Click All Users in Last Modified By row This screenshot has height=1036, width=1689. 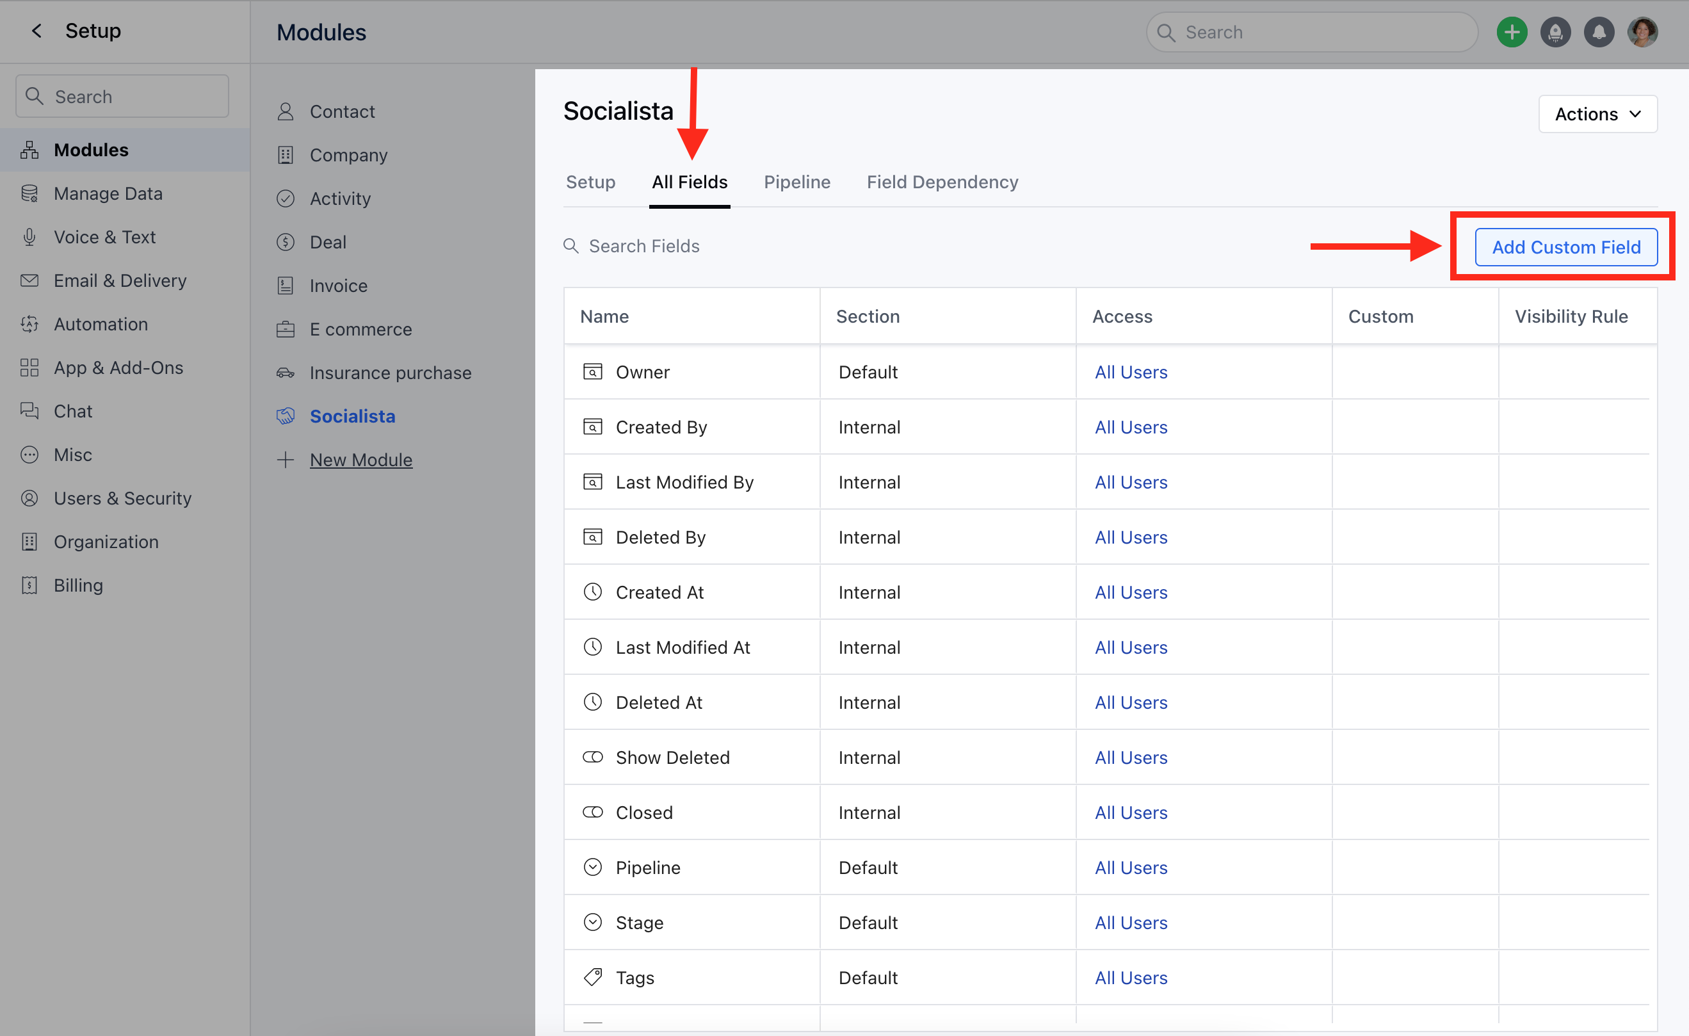pos(1131,482)
